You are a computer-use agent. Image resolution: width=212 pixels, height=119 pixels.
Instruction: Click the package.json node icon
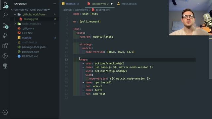[19, 52]
